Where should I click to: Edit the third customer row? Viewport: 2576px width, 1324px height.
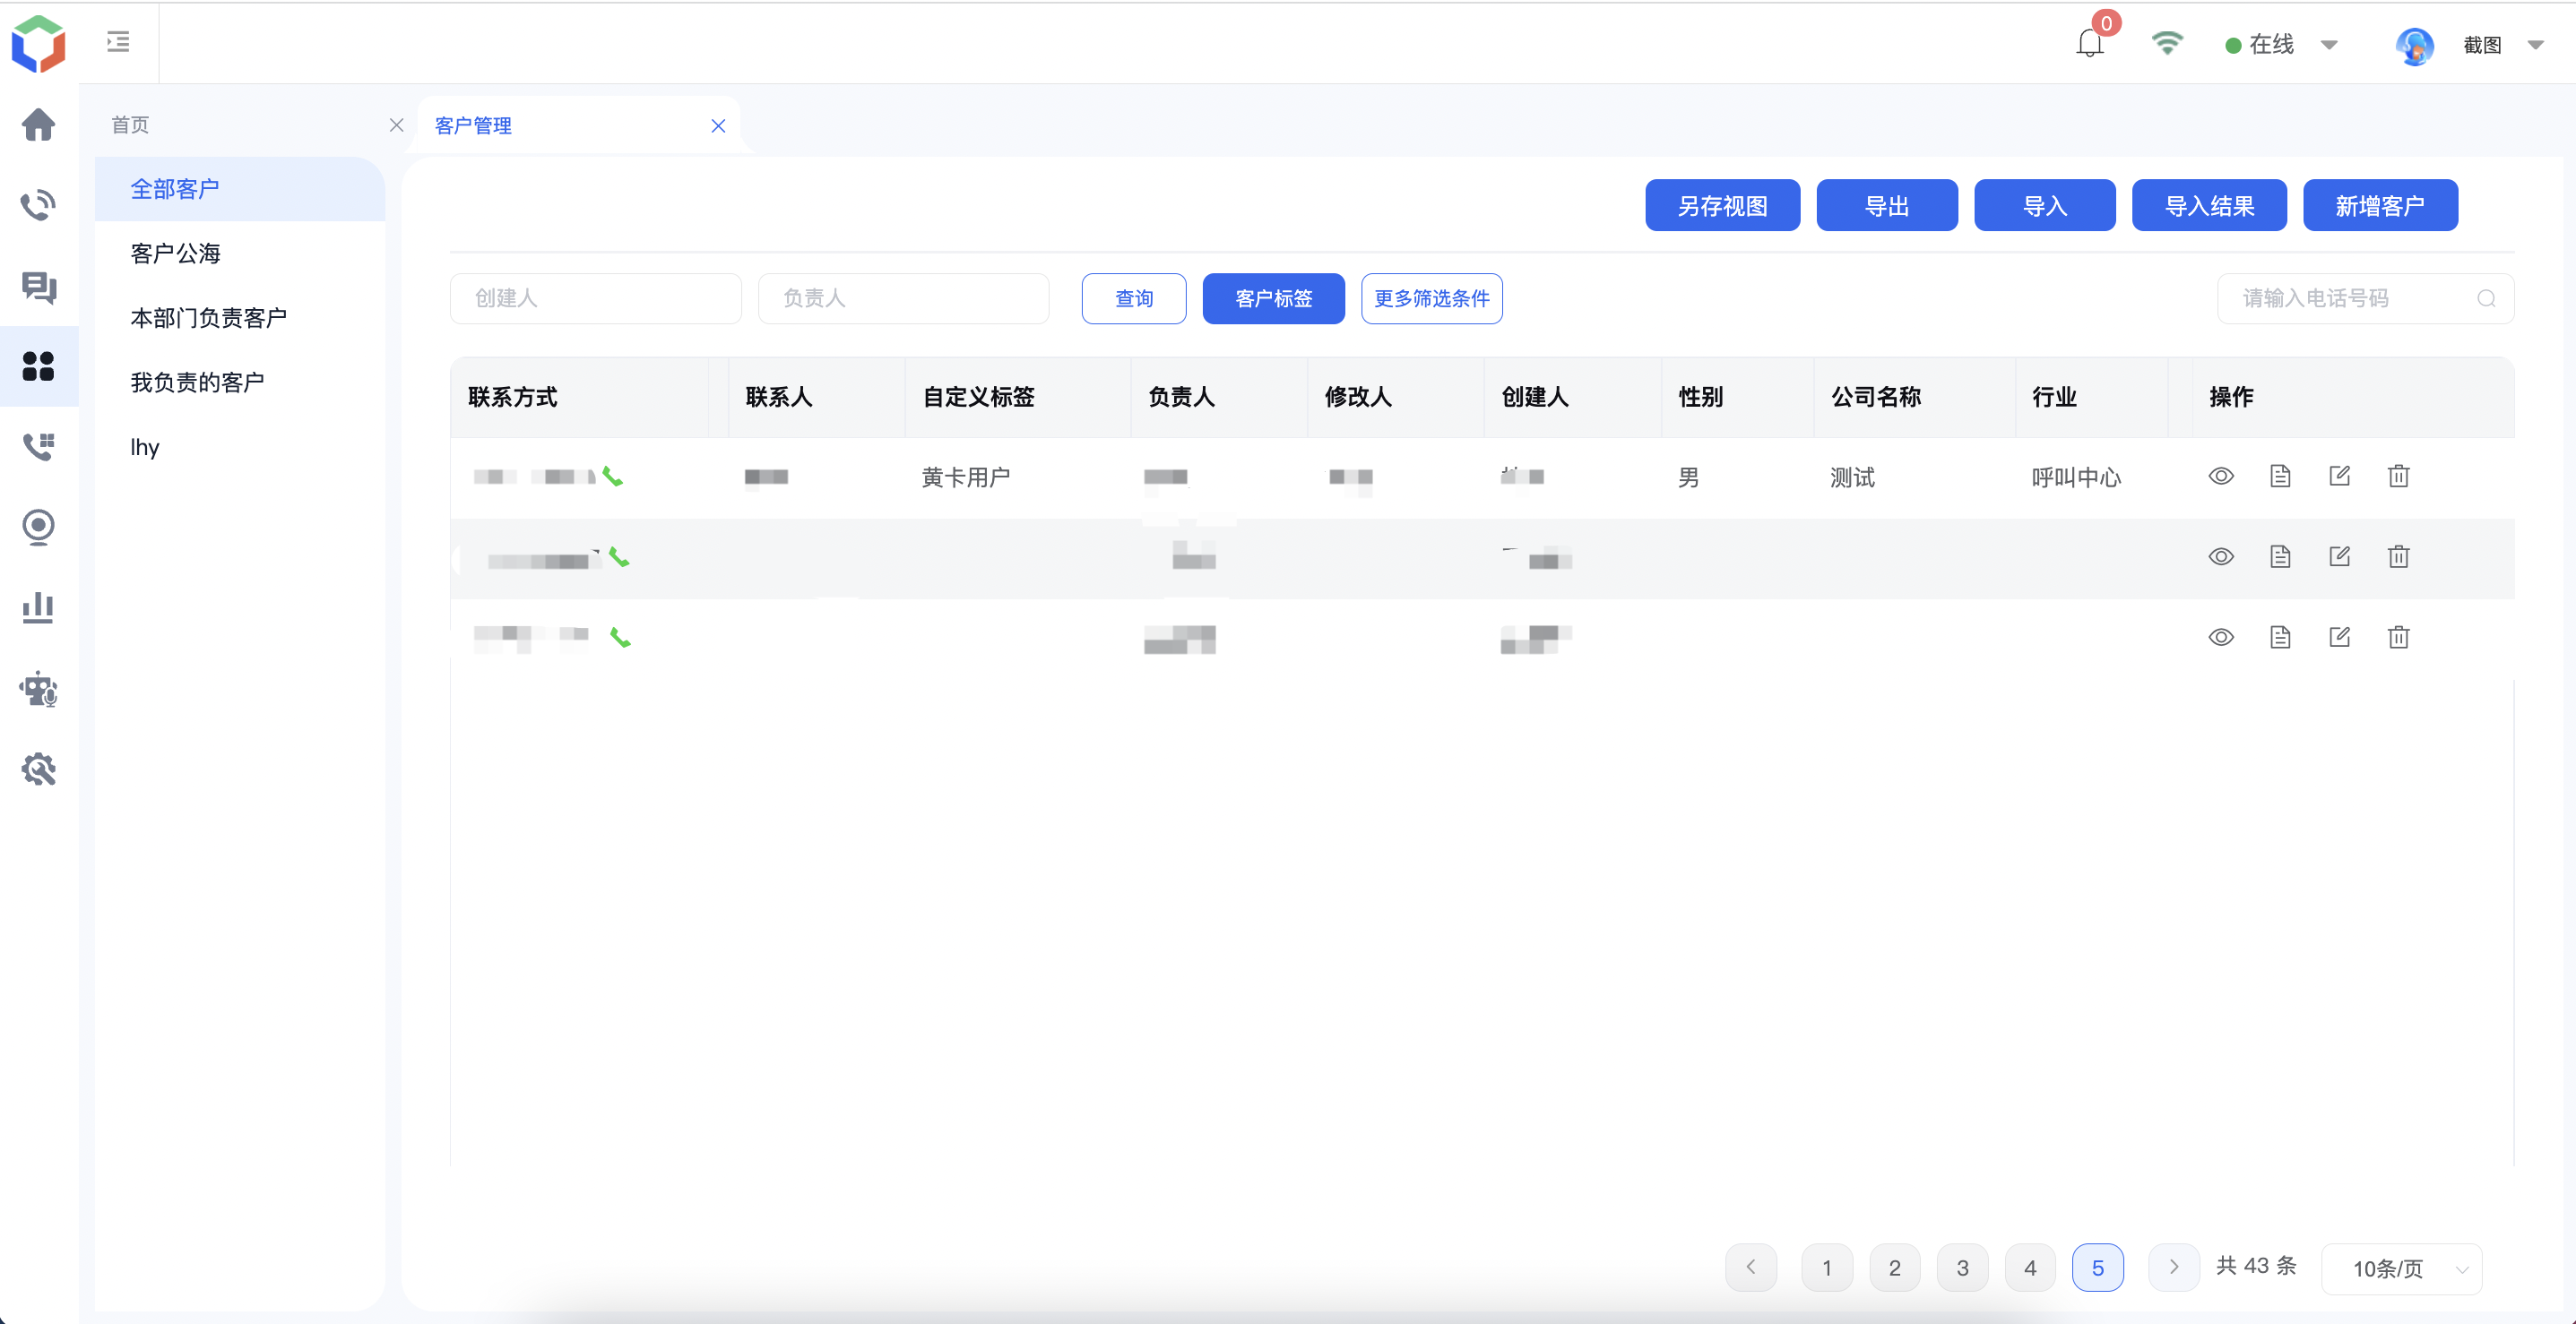(2340, 638)
